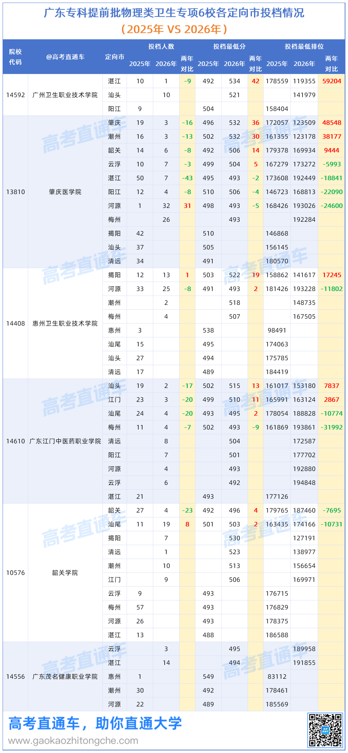Click rank value '185569'
This screenshot has width=348, height=753.
[x=277, y=704]
